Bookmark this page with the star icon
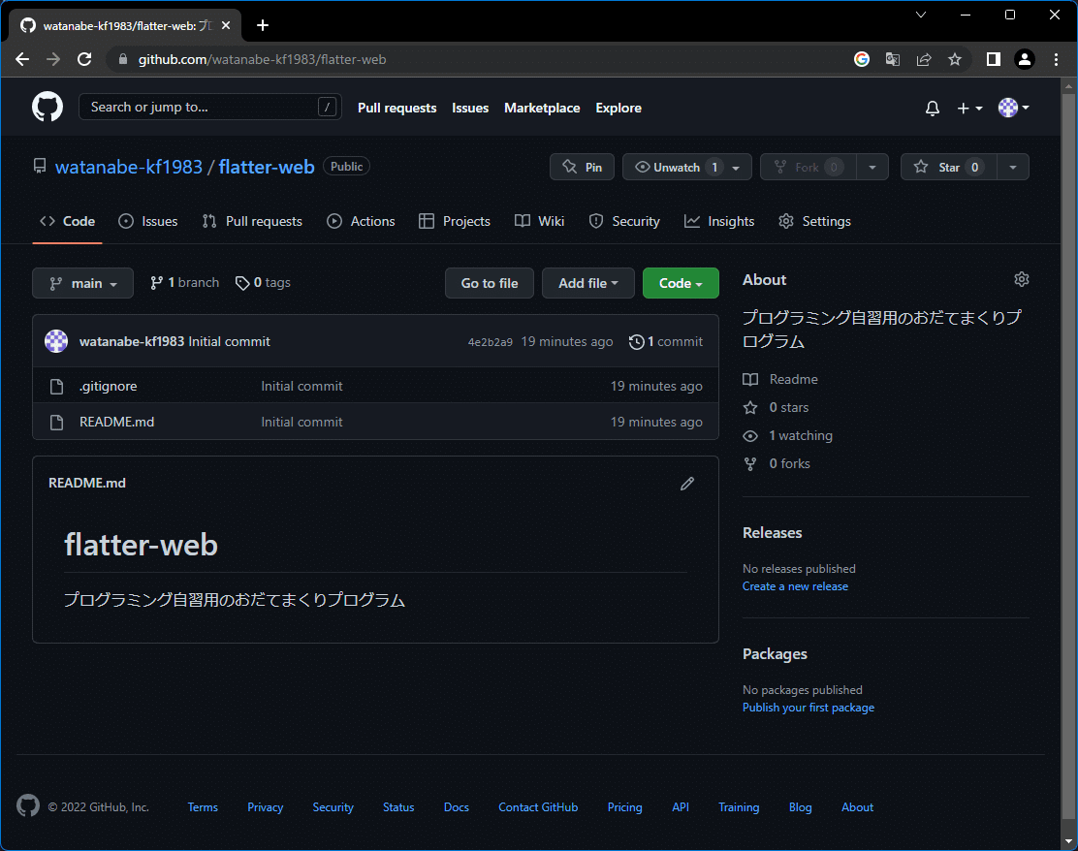Viewport: 1078px width, 851px height. point(954,59)
